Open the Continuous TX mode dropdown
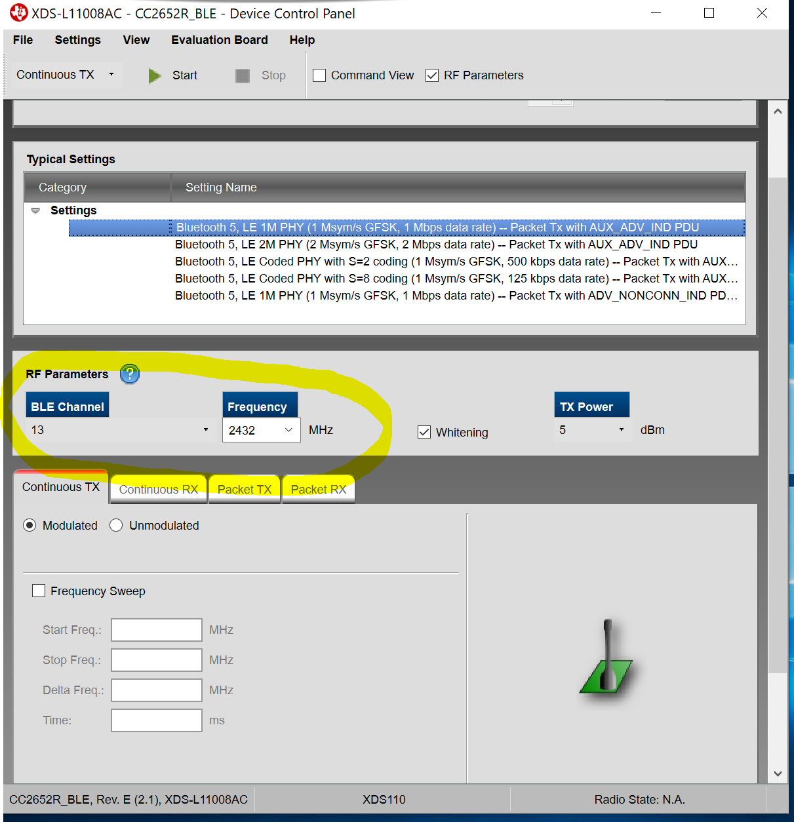 click(66, 75)
